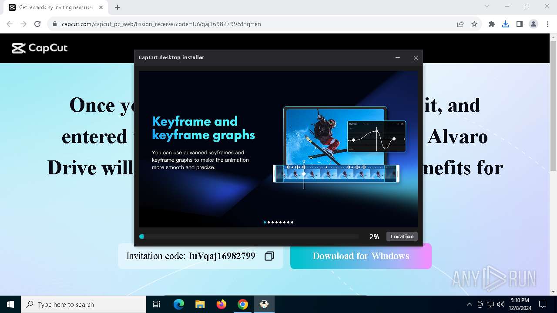Close the CapCut desktop installer window
Image resolution: width=557 pixels, height=313 pixels.
416,57
